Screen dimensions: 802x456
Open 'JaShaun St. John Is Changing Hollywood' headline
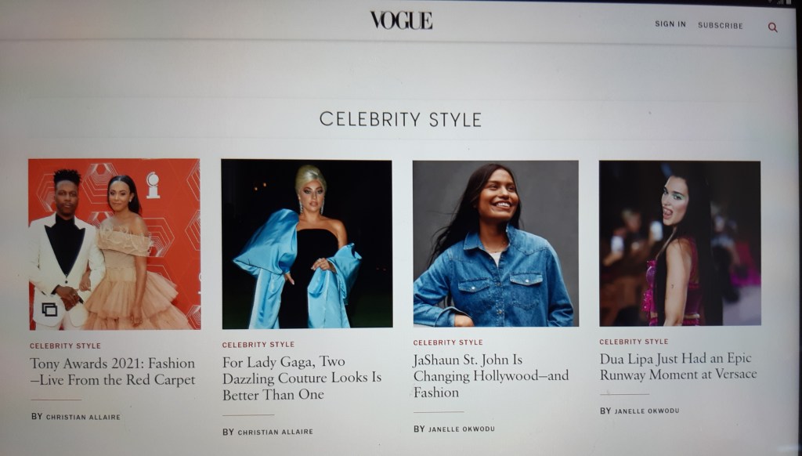pyautogui.click(x=491, y=375)
